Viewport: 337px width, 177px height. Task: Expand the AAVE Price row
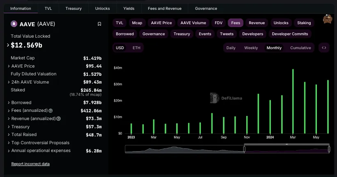(9, 66)
